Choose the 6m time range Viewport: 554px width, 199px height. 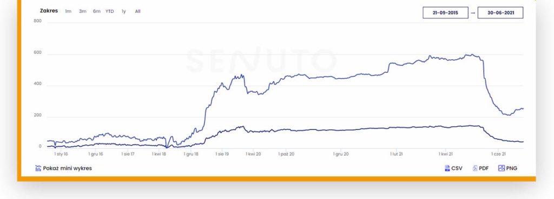(x=96, y=11)
